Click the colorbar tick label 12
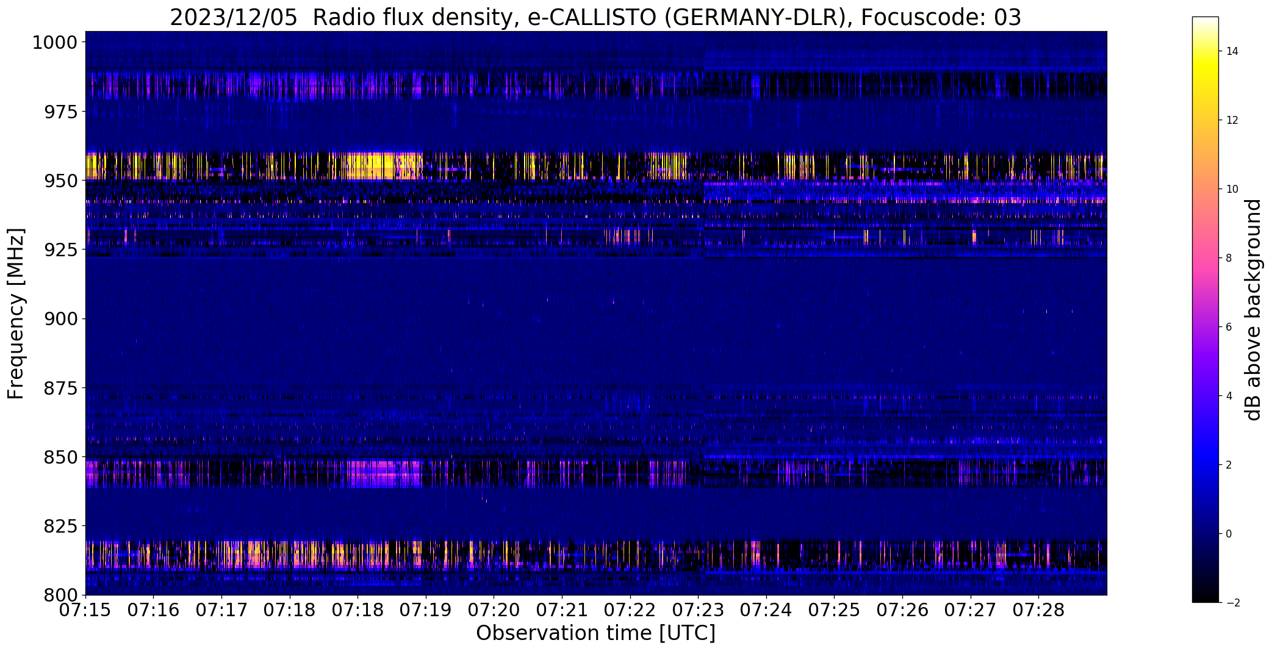The image size is (1272, 651). coord(1232,120)
